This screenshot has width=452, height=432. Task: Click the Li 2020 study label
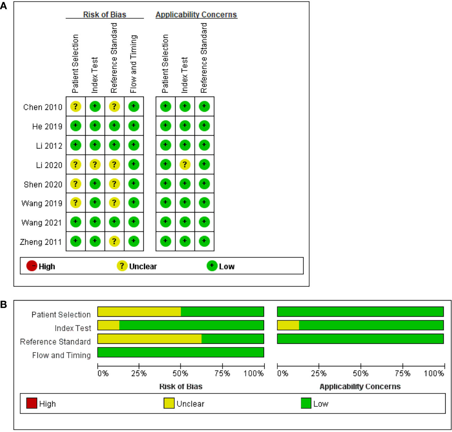click(x=49, y=165)
